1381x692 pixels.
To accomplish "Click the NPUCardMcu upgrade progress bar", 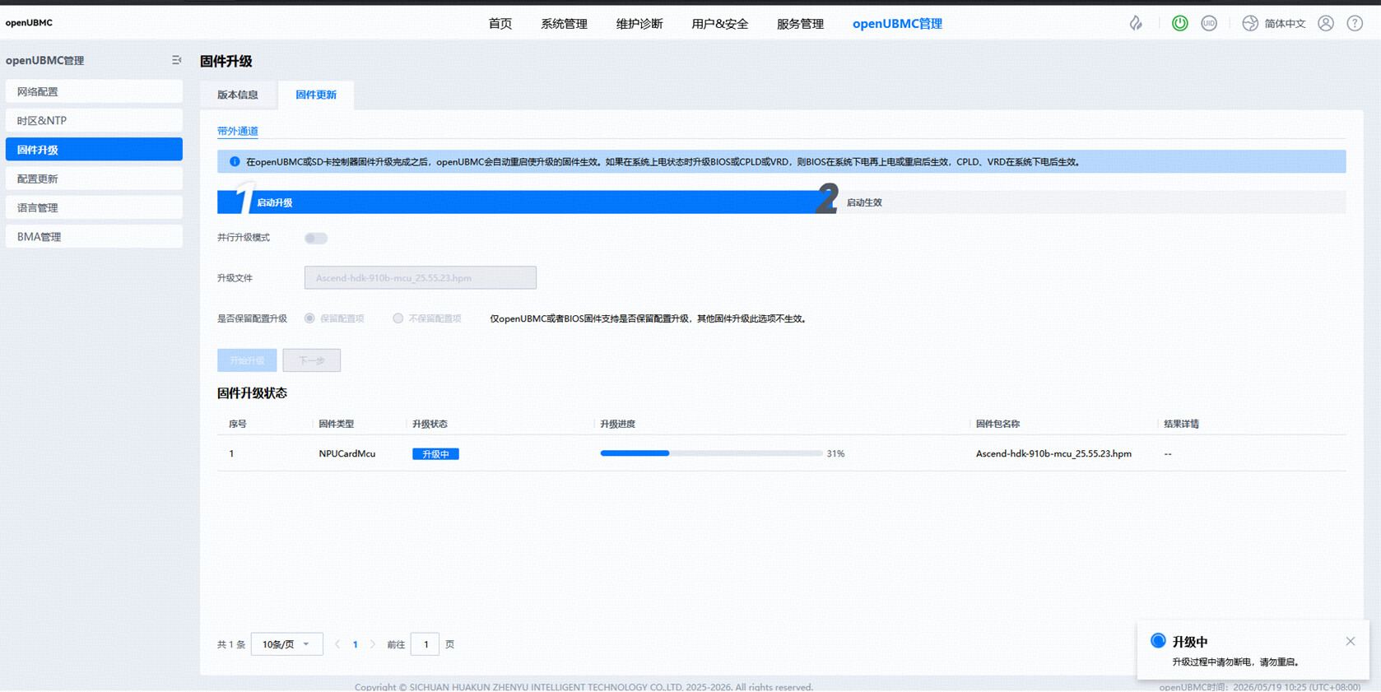I will (711, 453).
